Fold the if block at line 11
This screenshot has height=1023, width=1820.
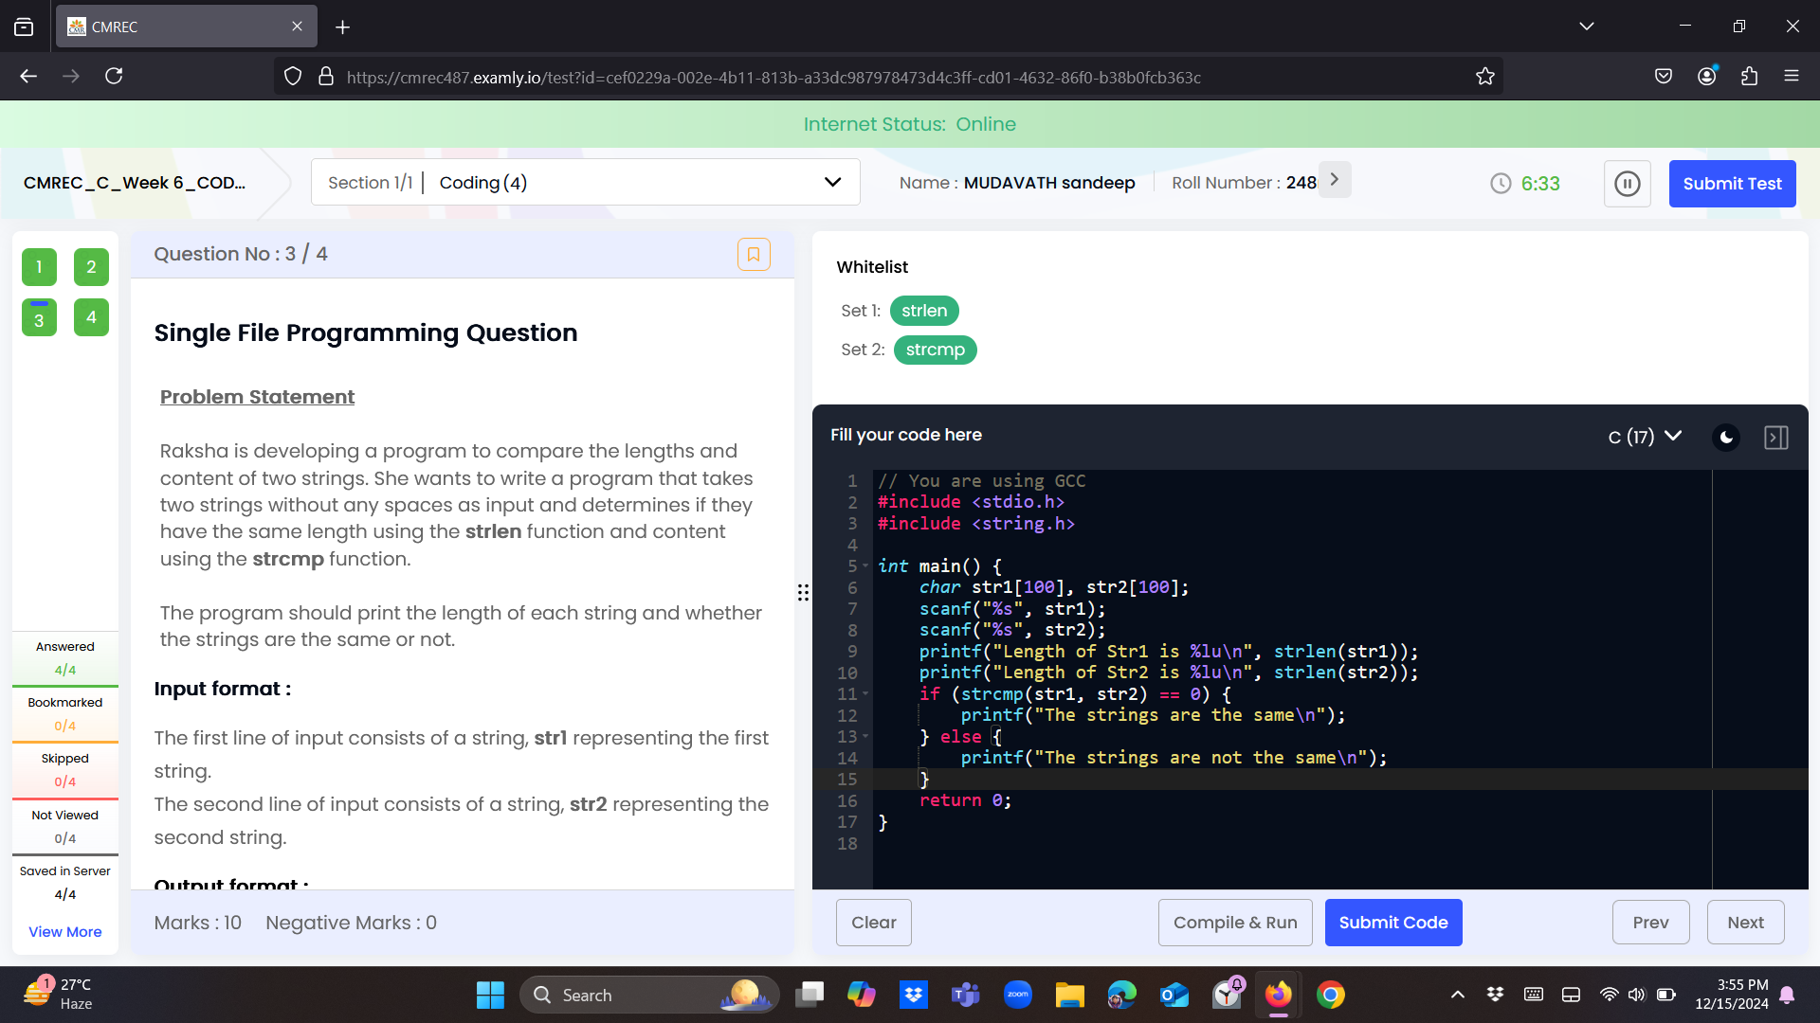865,694
